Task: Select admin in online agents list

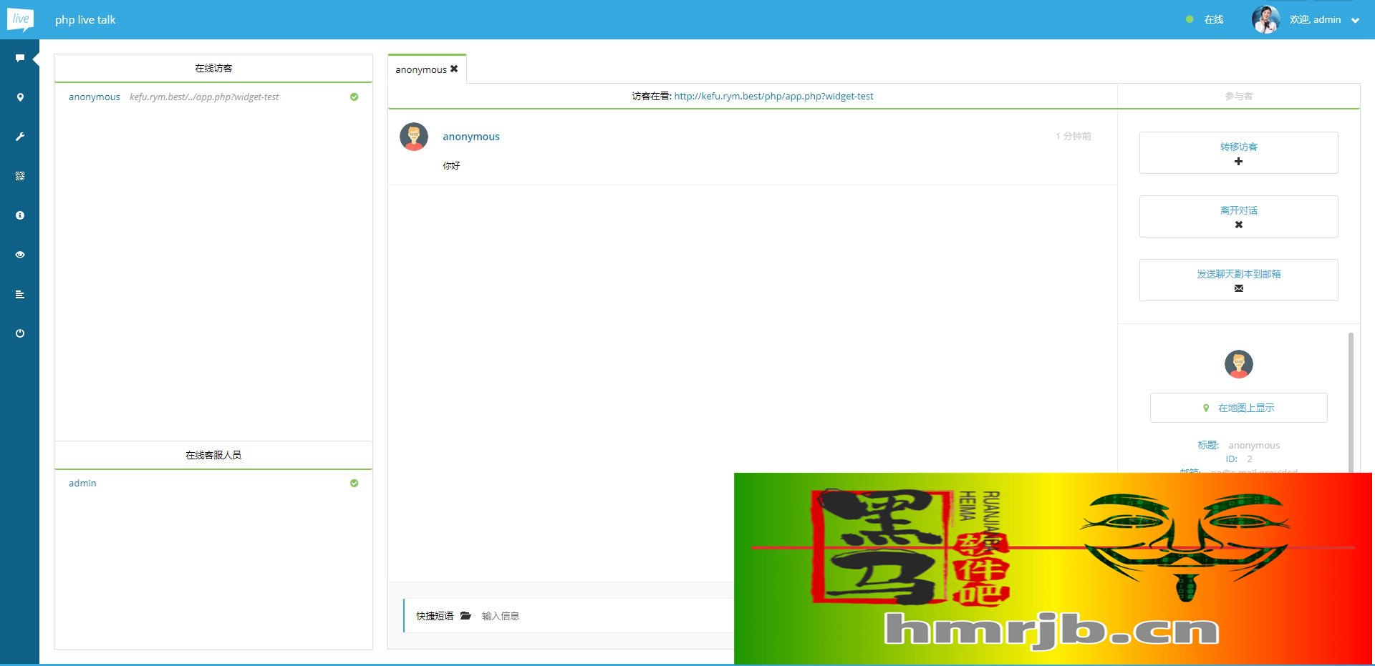Action: tap(82, 483)
